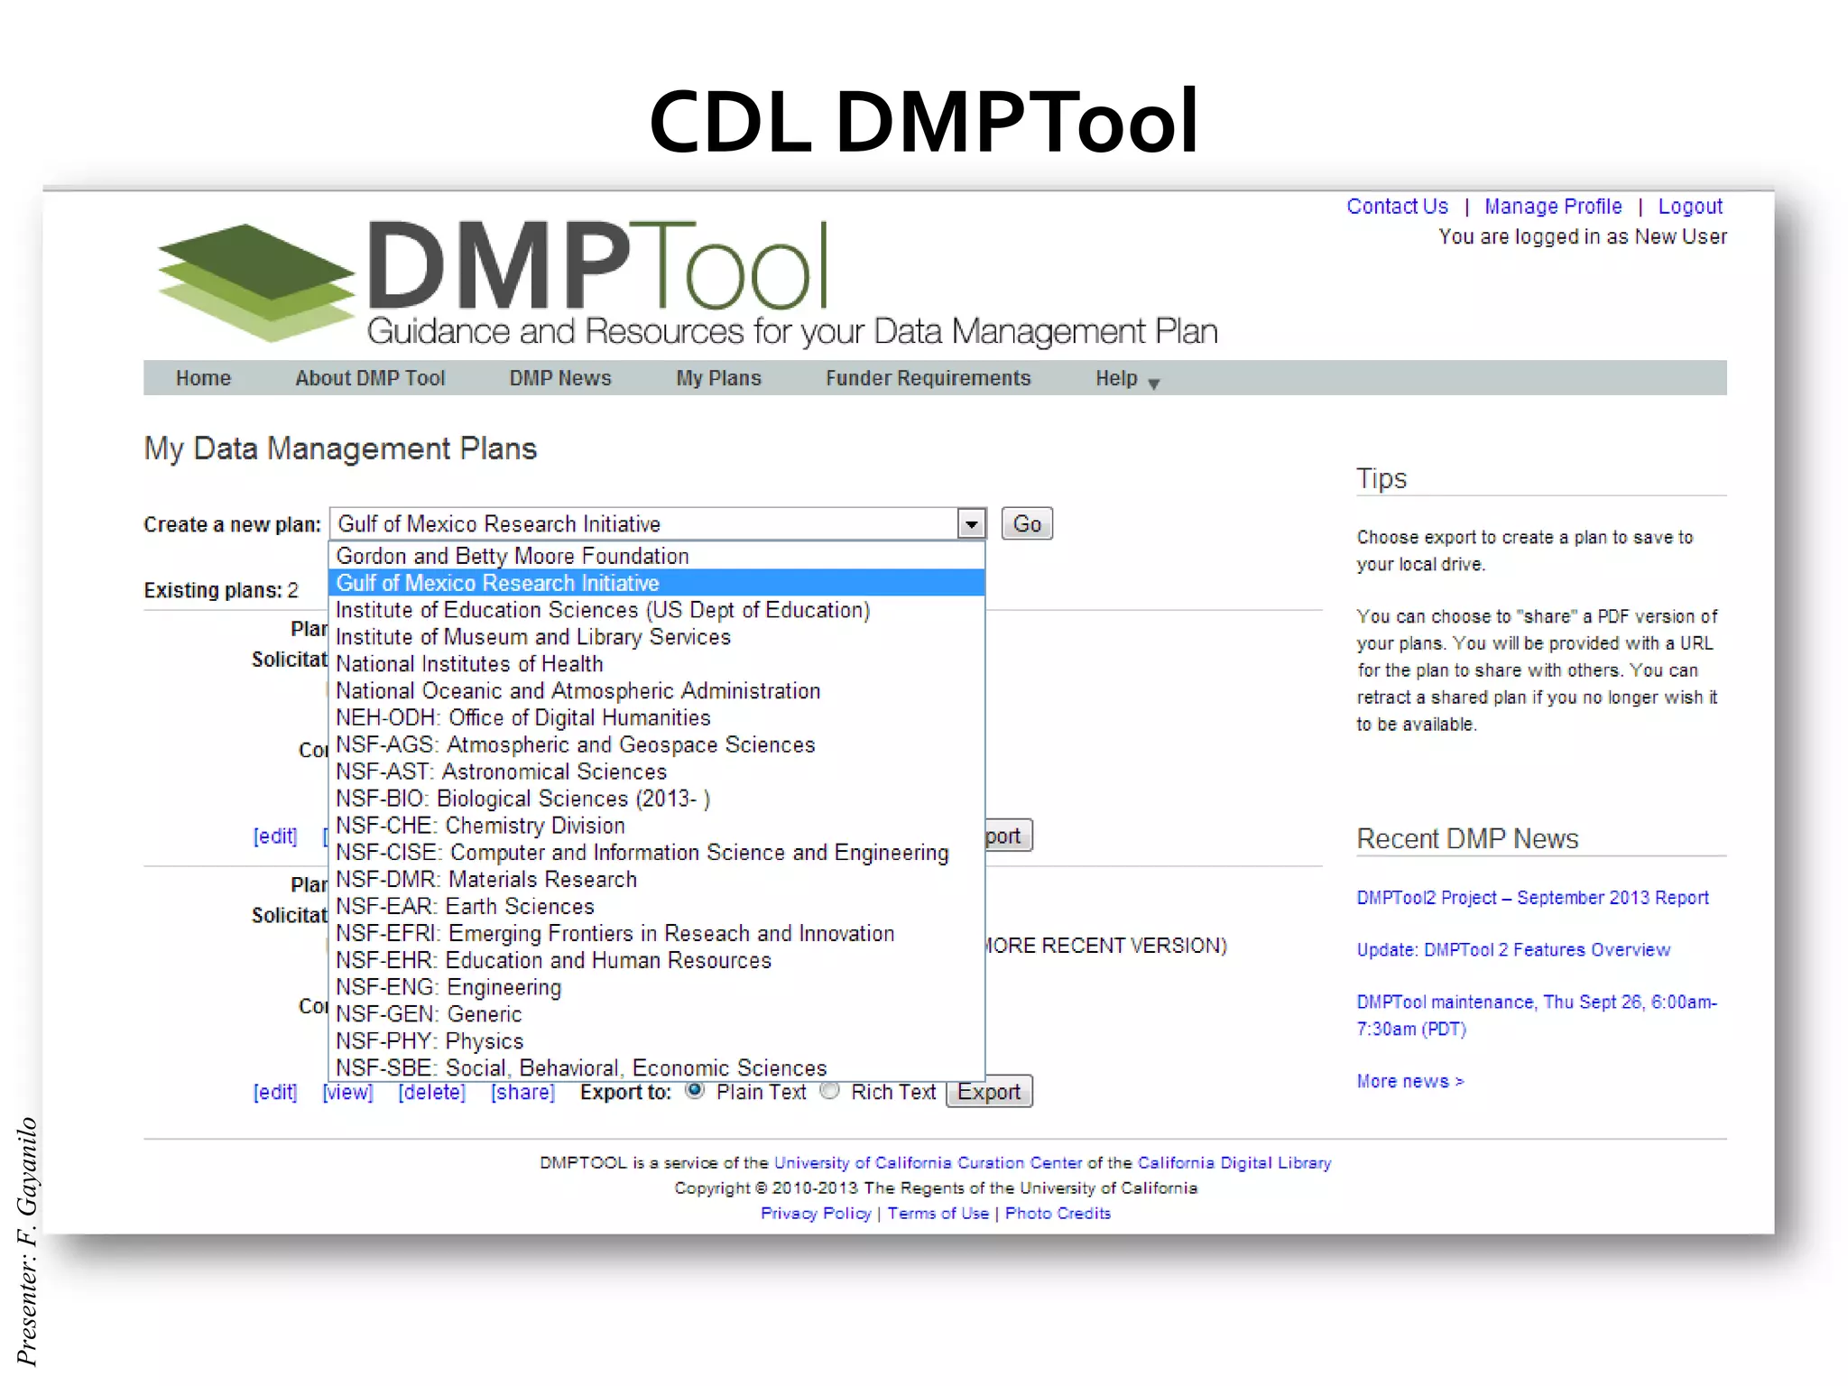Click the DMPTool green layers logo
This screenshot has height=1386, width=1848.
coord(255,282)
